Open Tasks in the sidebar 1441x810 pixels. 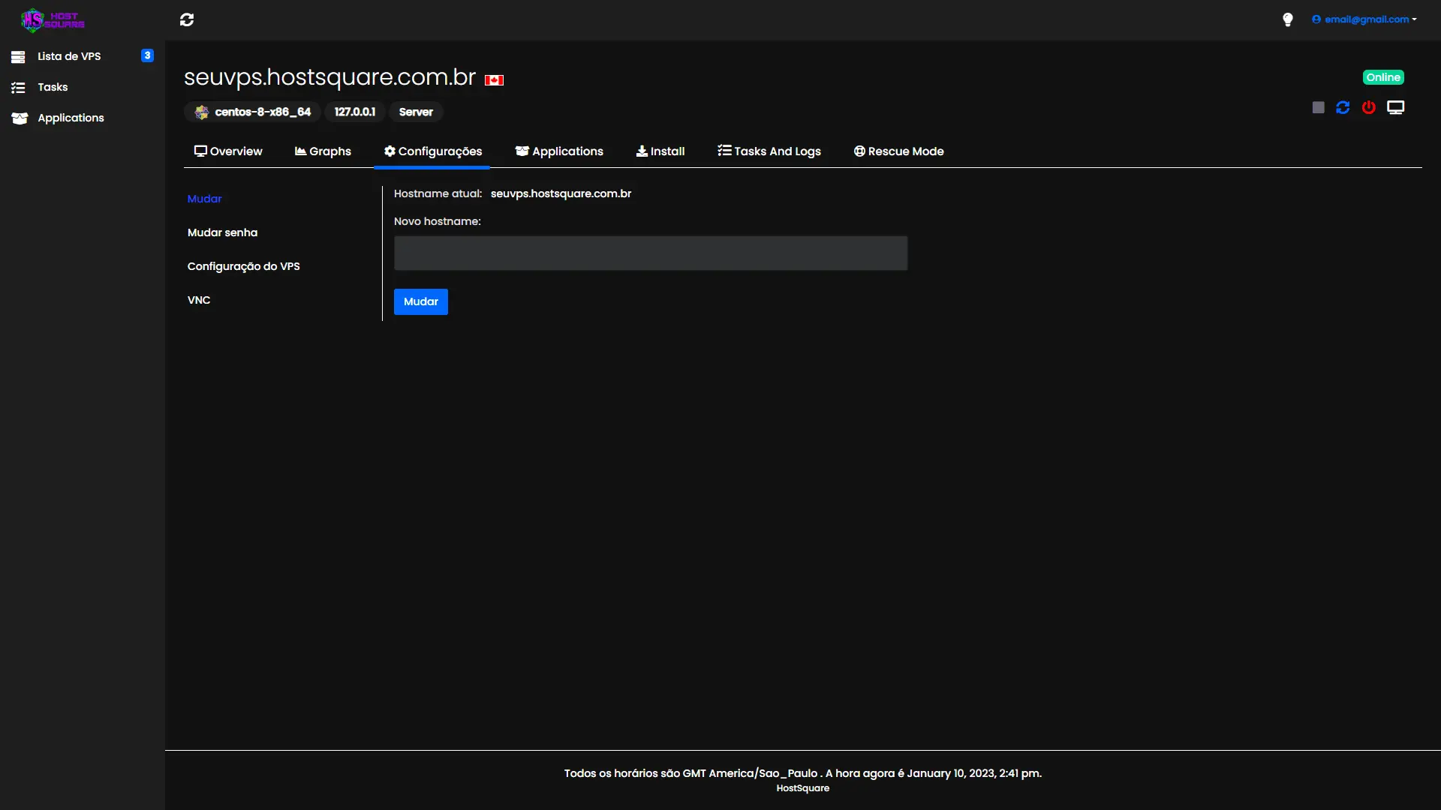click(x=53, y=87)
